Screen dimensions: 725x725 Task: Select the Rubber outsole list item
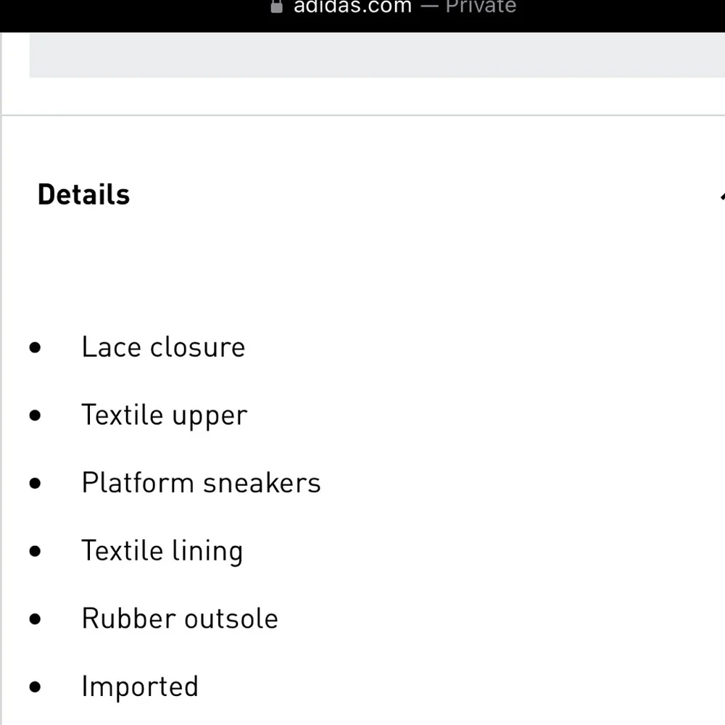point(180,618)
